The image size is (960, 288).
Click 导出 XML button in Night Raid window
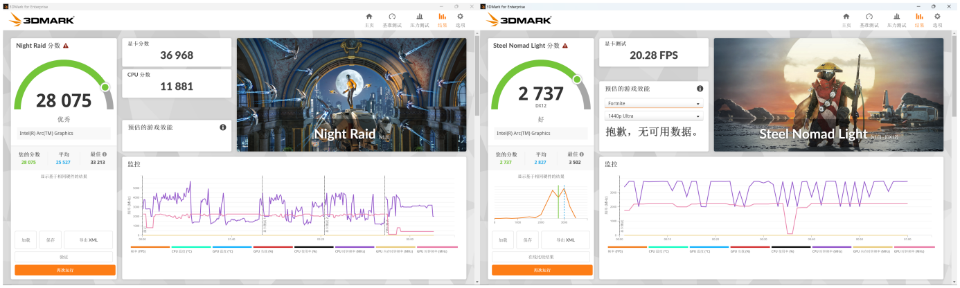coord(88,240)
